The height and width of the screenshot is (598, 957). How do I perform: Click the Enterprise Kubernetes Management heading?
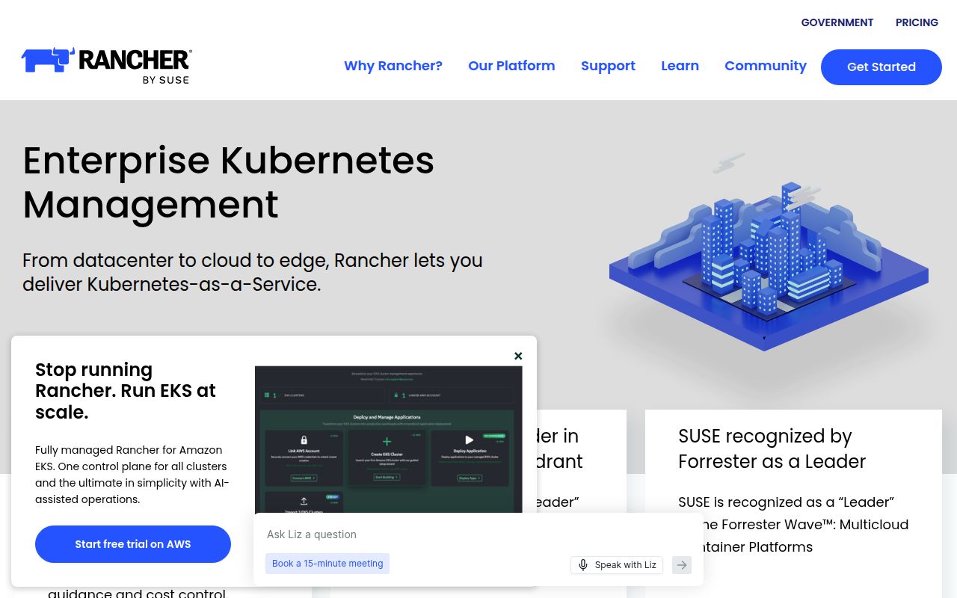tap(229, 182)
